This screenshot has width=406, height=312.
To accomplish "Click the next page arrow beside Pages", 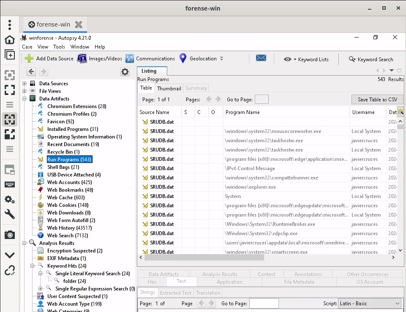I will [x=218, y=99].
